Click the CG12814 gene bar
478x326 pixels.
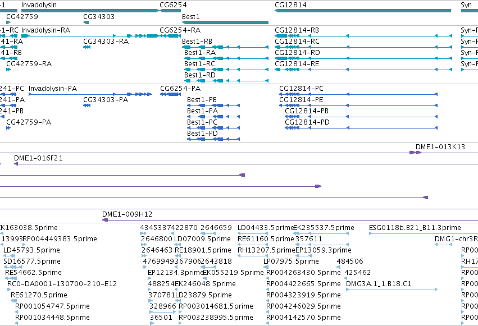(363, 11)
